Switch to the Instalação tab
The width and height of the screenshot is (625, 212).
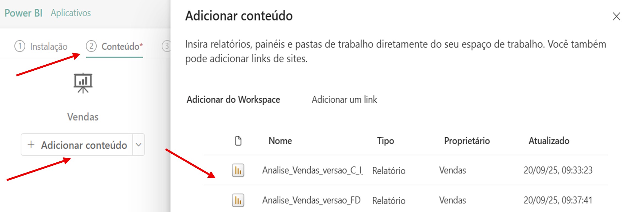(49, 47)
